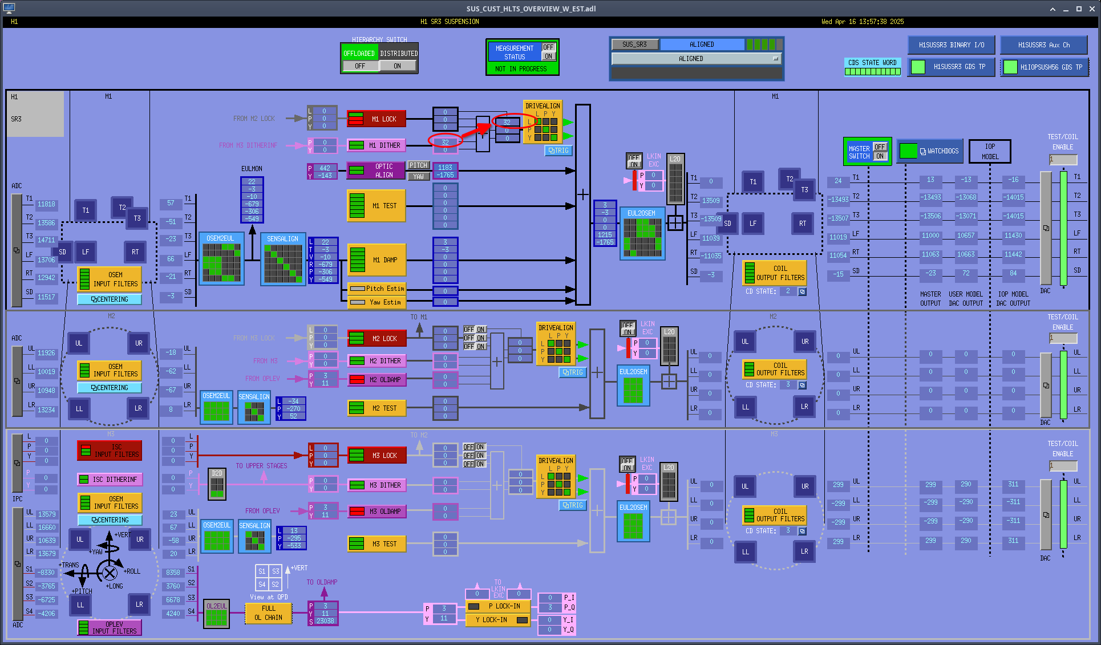Open the M3 D2D matrix block
The width and height of the screenshot is (1101, 645).
pos(217,484)
